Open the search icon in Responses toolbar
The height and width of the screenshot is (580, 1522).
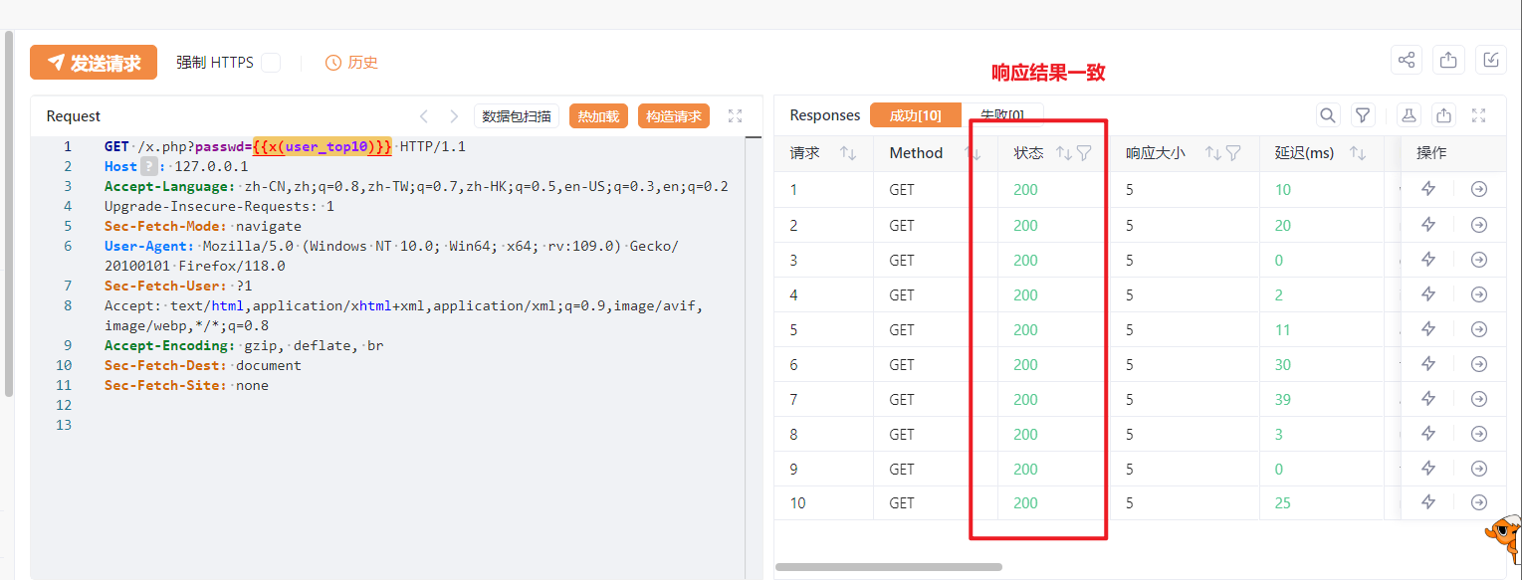[1328, 115]
